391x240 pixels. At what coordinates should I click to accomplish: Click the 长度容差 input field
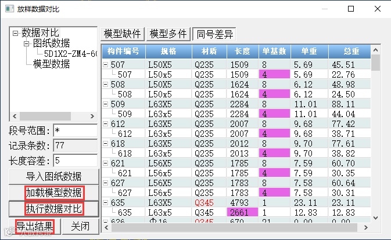[76, 161]
